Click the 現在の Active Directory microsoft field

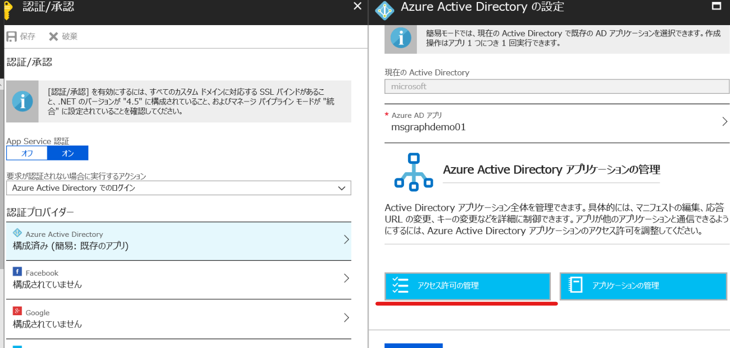point(557,87)
